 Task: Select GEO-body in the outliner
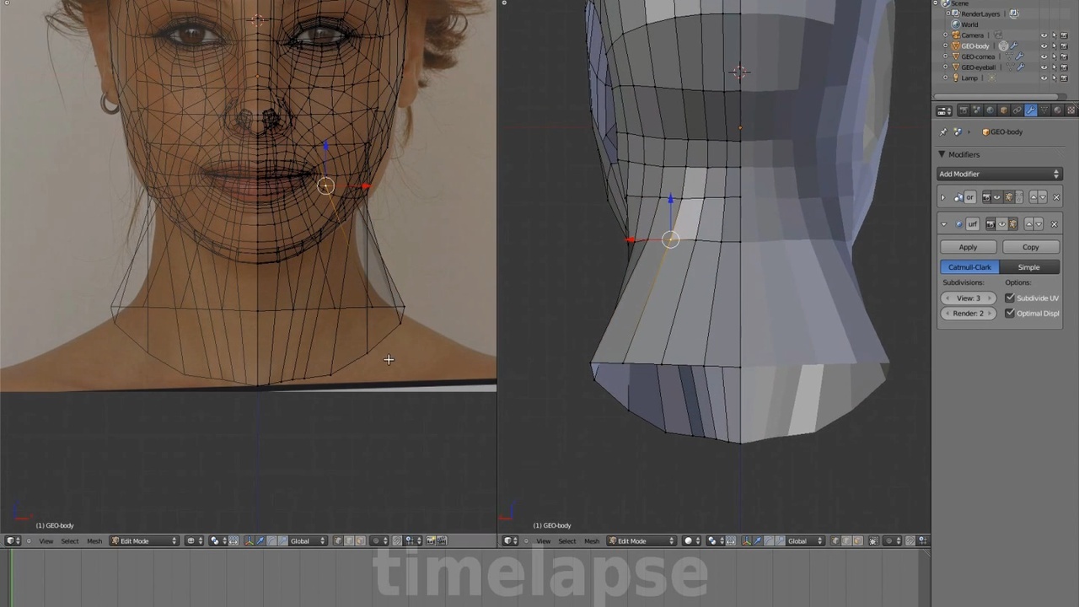[x=974, y=46]
